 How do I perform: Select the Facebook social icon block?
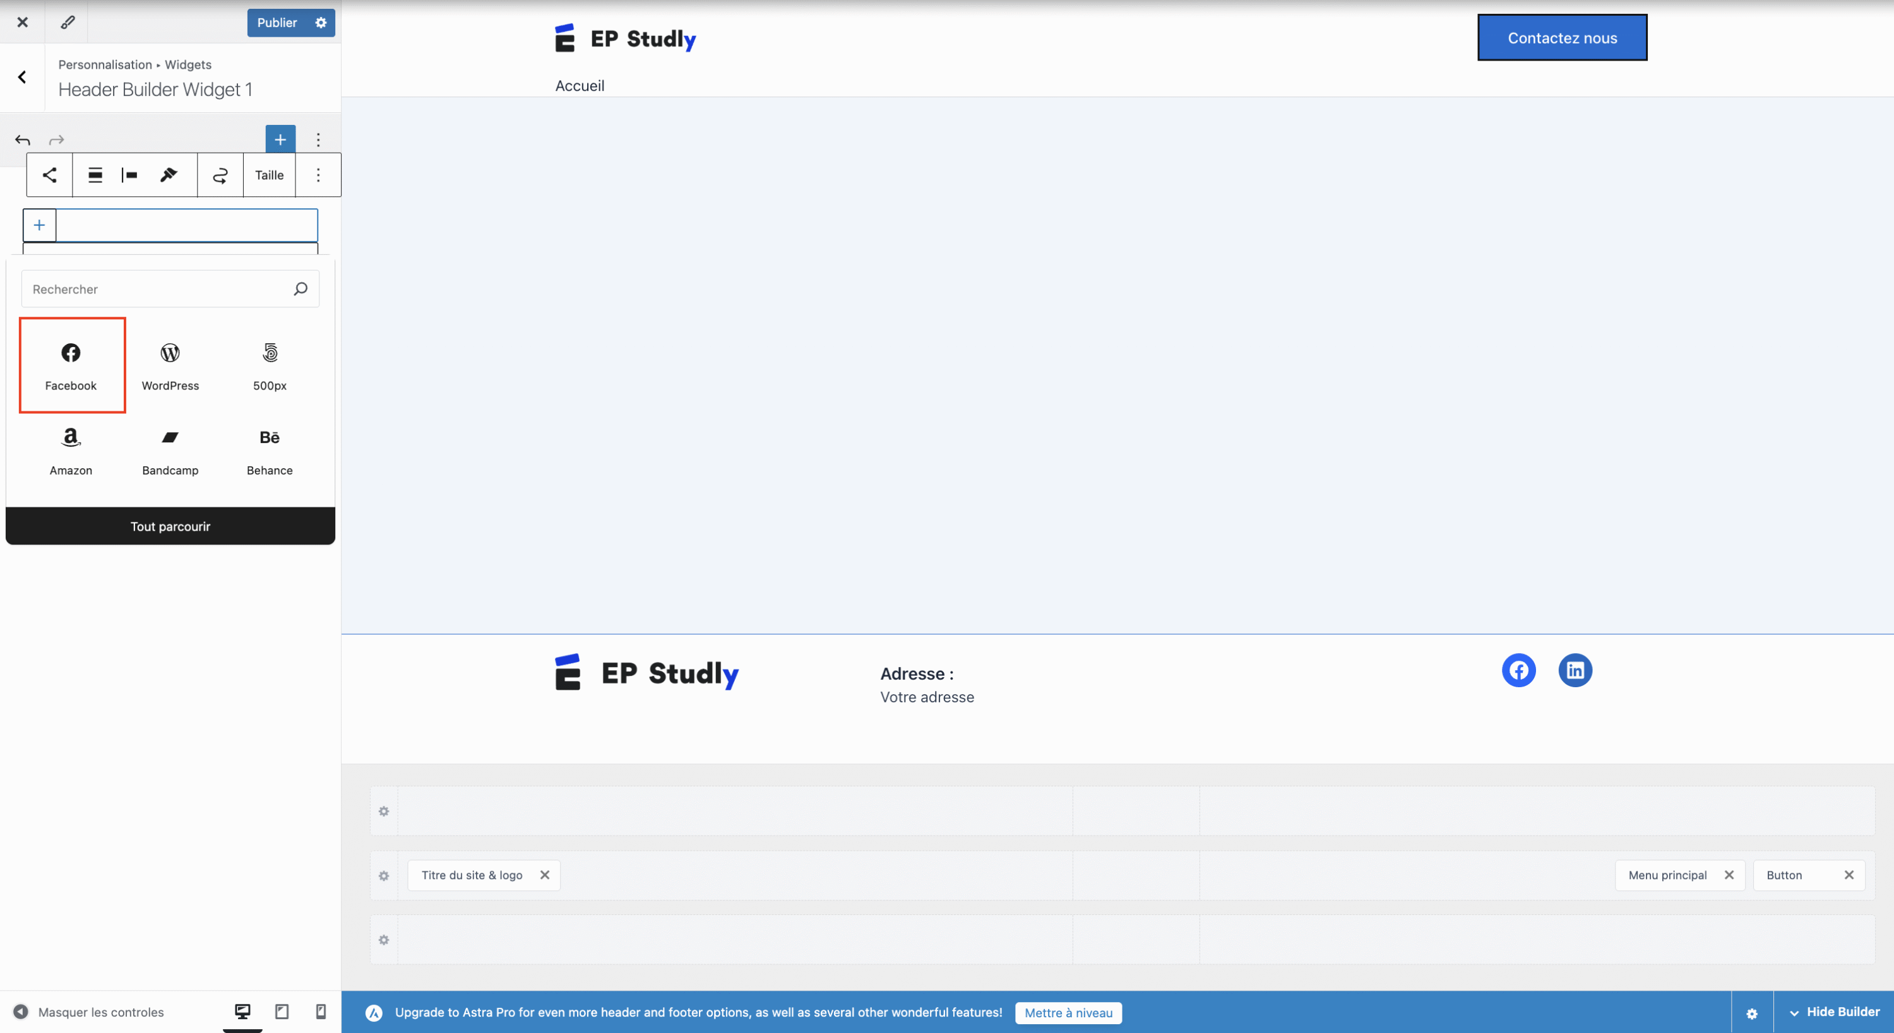tap(71, 365)
